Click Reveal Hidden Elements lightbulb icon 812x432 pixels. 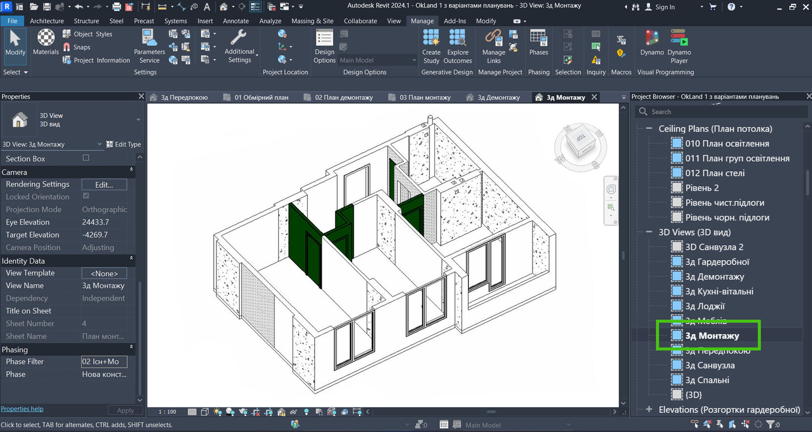[x=306, y=412]
